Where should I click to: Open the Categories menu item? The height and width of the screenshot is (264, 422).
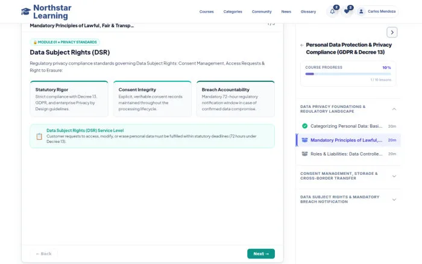[233, 11]
